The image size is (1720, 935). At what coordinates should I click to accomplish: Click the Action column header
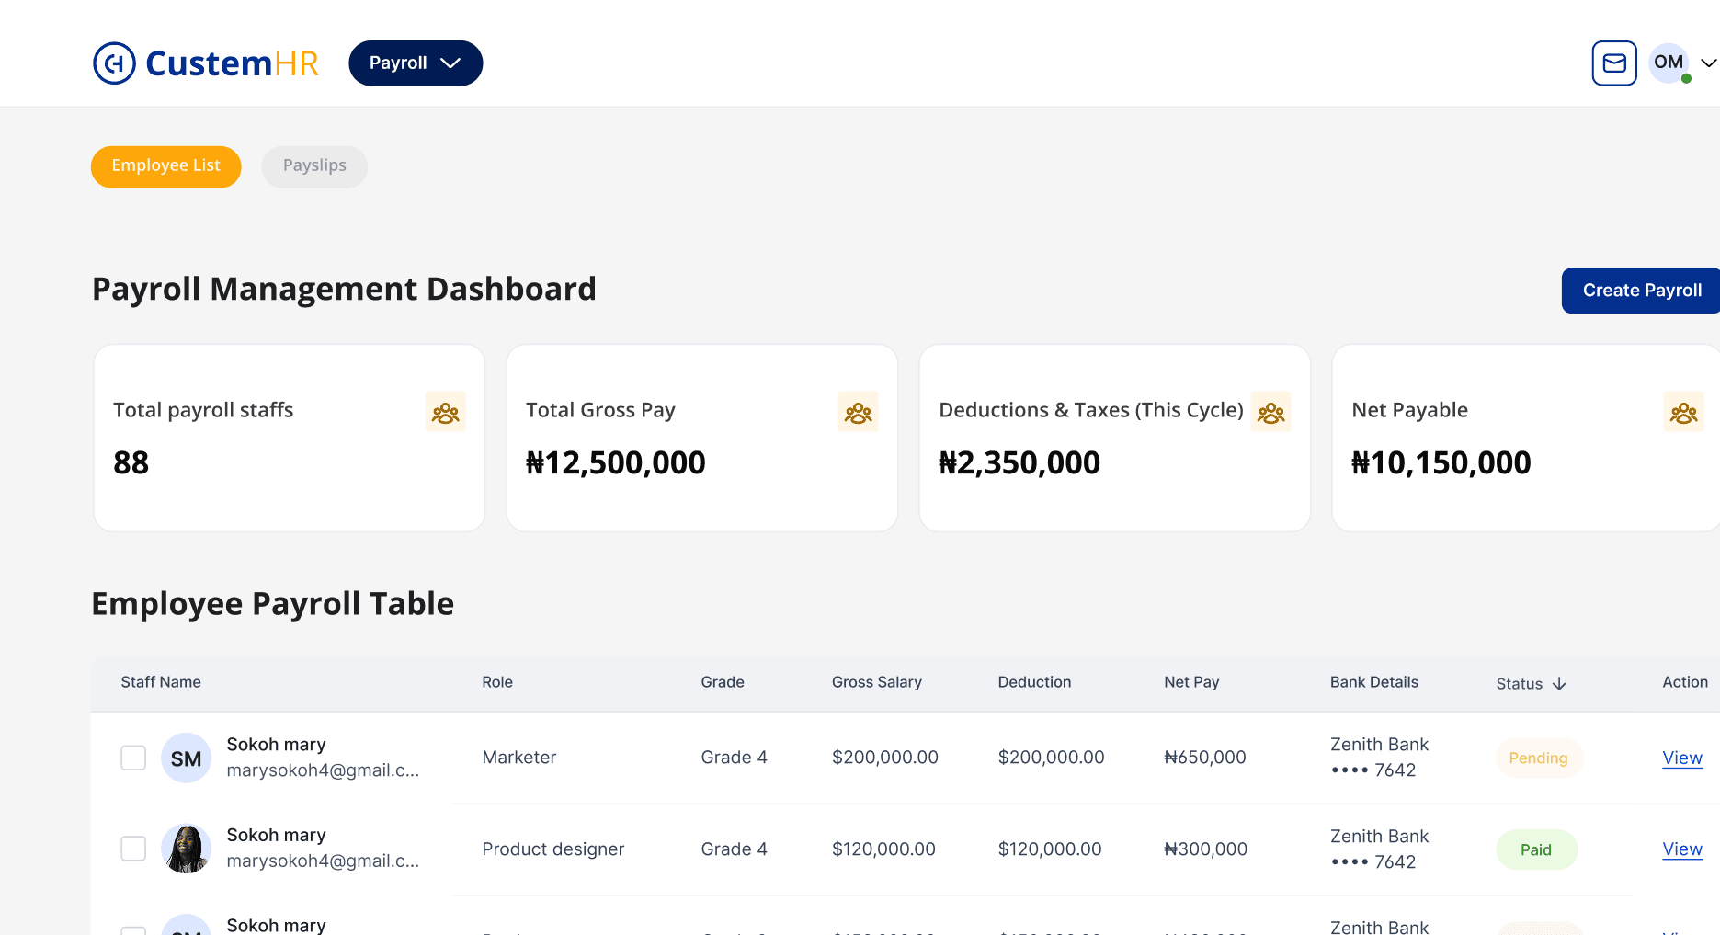tap(1685, 682)
